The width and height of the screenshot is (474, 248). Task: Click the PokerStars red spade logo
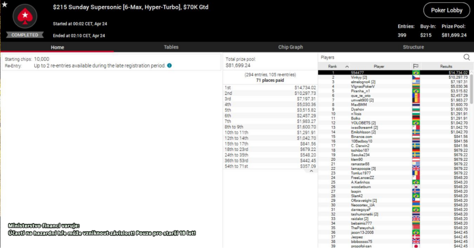coord(25,16)
